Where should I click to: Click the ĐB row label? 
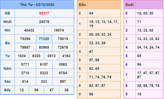[x=8, y=13]
